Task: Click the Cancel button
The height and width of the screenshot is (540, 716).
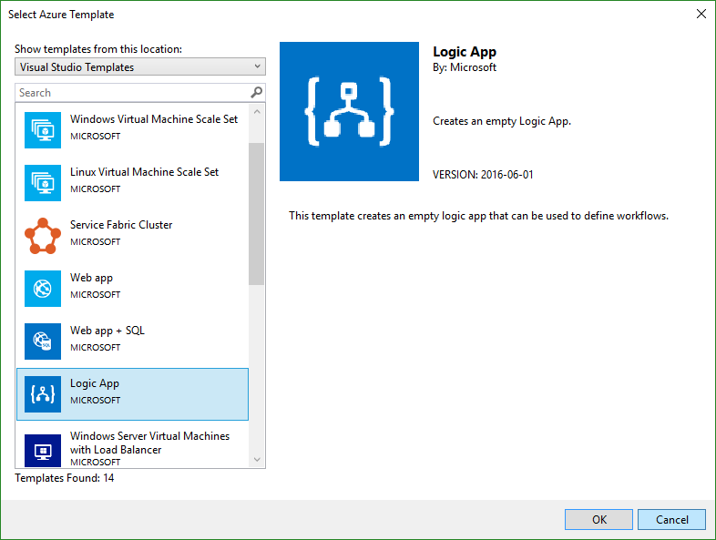Action: (671, 520)
